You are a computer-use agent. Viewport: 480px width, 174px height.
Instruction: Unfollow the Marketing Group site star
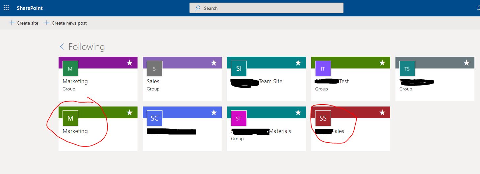[130, 63]
